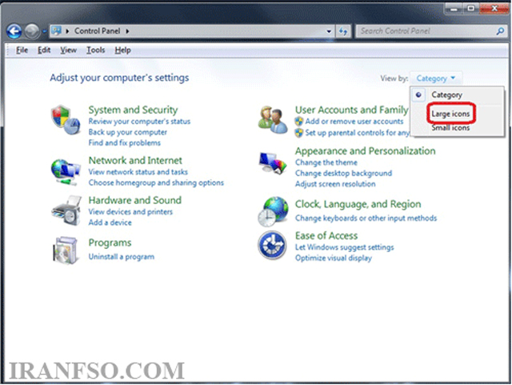Open the Tools menu

coord(96,50)
